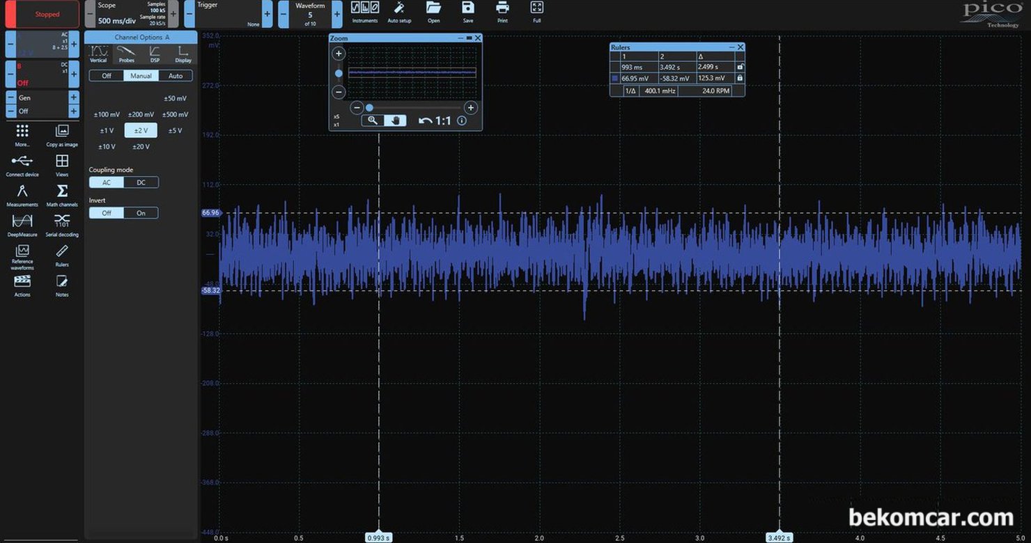Set channel A range mode to Off
The width and height of the screenshot is (1031, 543).
click(107, 76)
